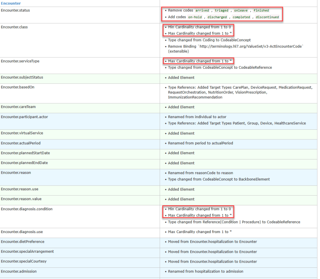This screenshot has width=320, height=279.
Task: Select the Encounter.basedOn element name
Action: tap(17, 87)
